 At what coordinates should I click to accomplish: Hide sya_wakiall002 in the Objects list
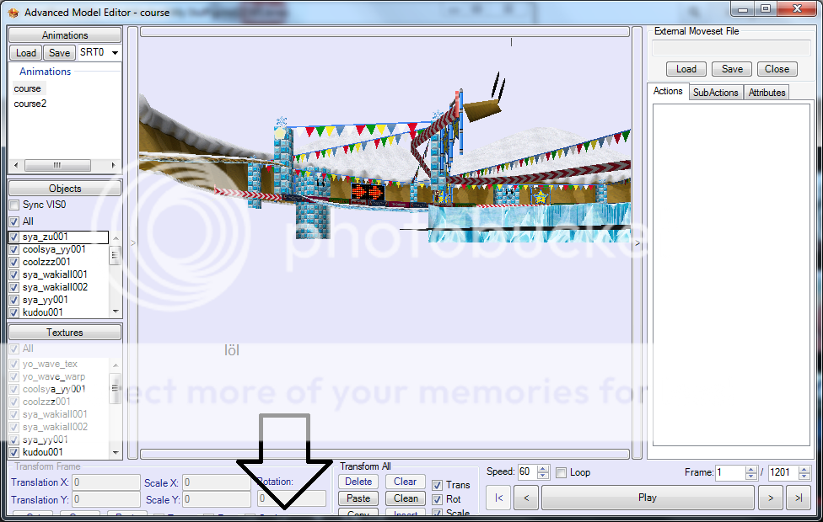(14, 287)
